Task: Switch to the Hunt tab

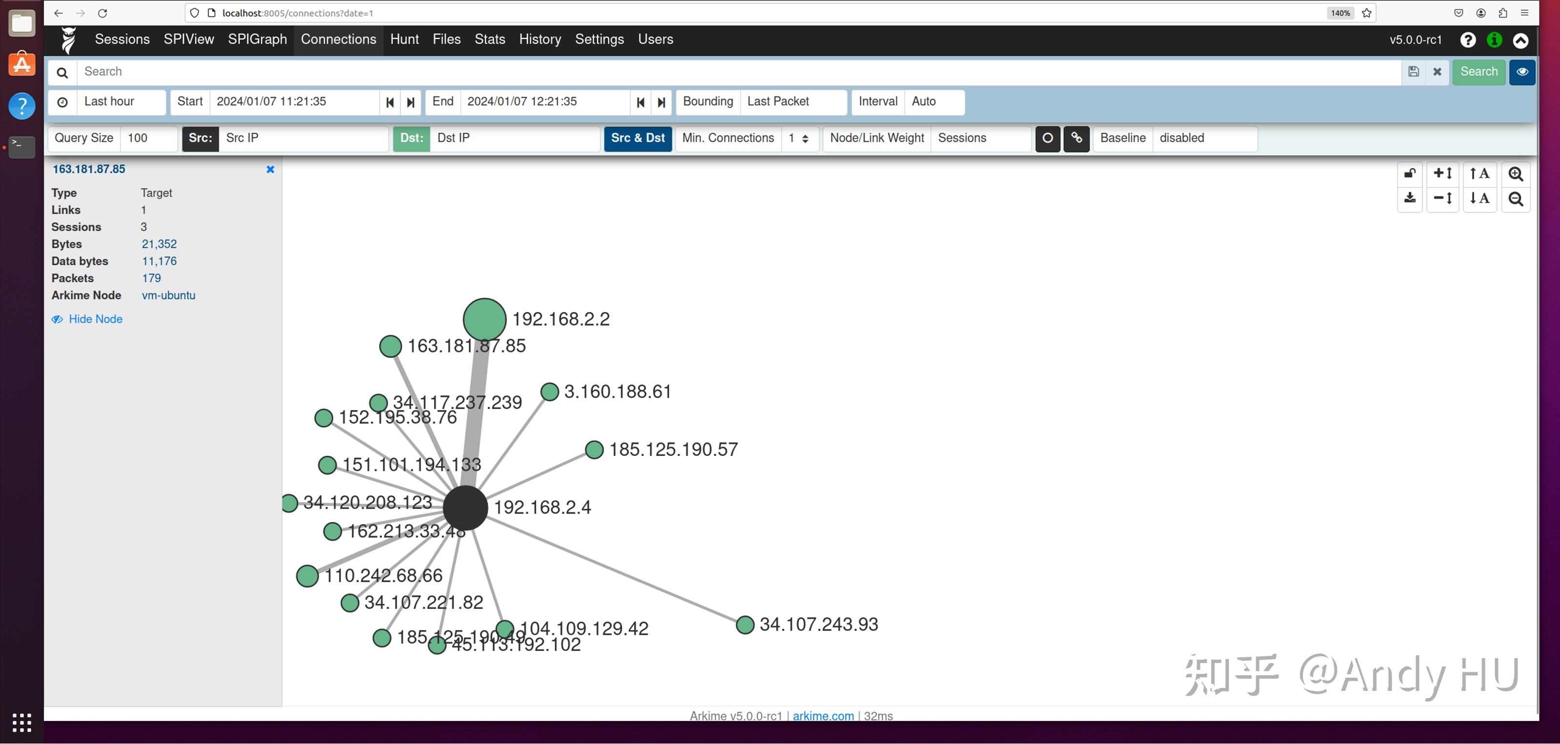Action: [x=404, y=39]
